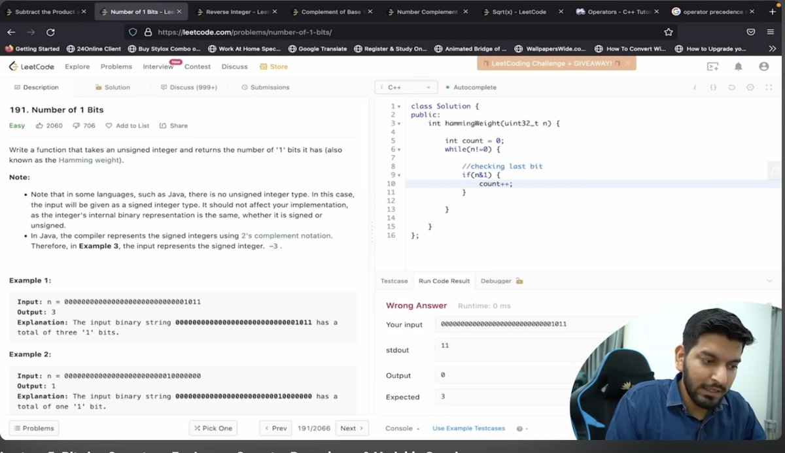The width and height of the screenshot is (785, 453).
Task: Click the Share button
Action: [x=173, y=126]
